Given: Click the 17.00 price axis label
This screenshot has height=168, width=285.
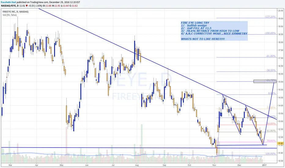Looking at the screenshot, I should click(281, 58).
